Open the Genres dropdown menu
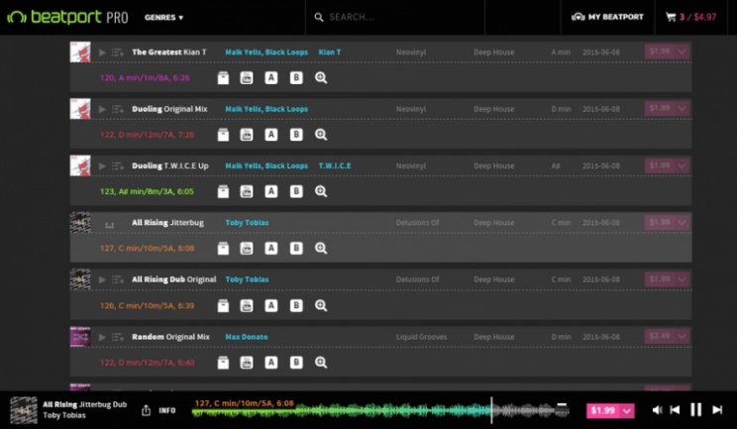This screenshot has height=429, width=737. (163, 17)
